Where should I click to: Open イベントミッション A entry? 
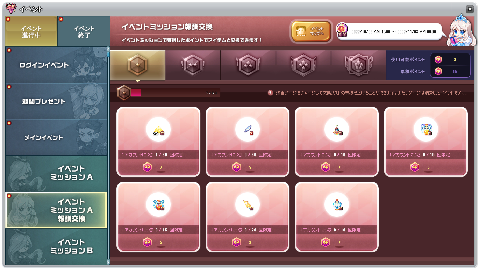[x=56, y=173]
